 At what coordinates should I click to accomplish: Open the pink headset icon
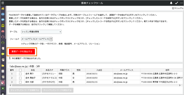[3, 37]
